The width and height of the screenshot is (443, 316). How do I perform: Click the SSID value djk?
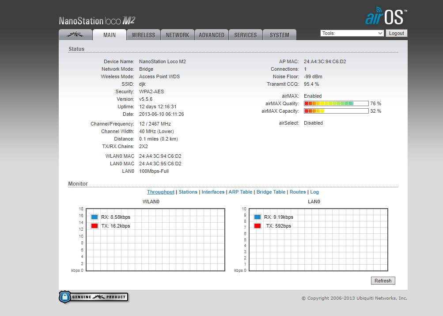click(x=142, y=84)
